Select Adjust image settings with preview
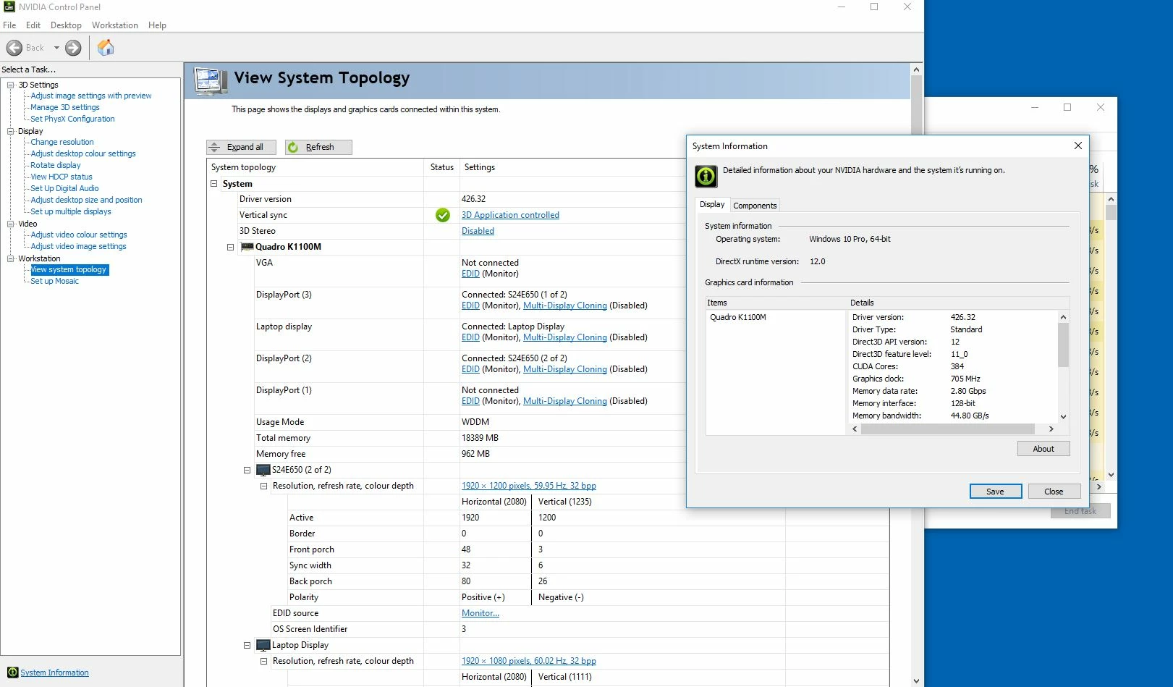Screen dimensions: 1173x687 click(91, 96)
